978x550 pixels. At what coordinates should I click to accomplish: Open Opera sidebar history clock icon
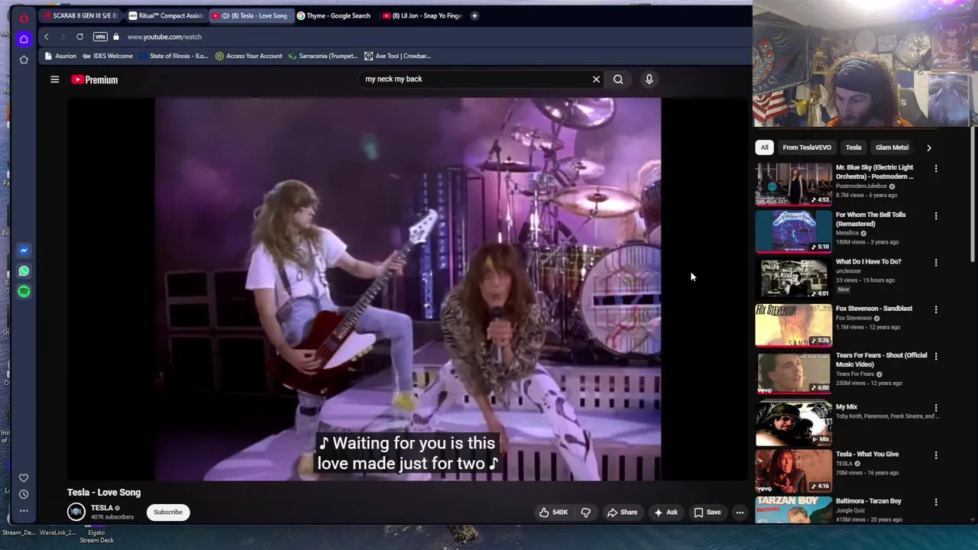click(x=24, y=494)
